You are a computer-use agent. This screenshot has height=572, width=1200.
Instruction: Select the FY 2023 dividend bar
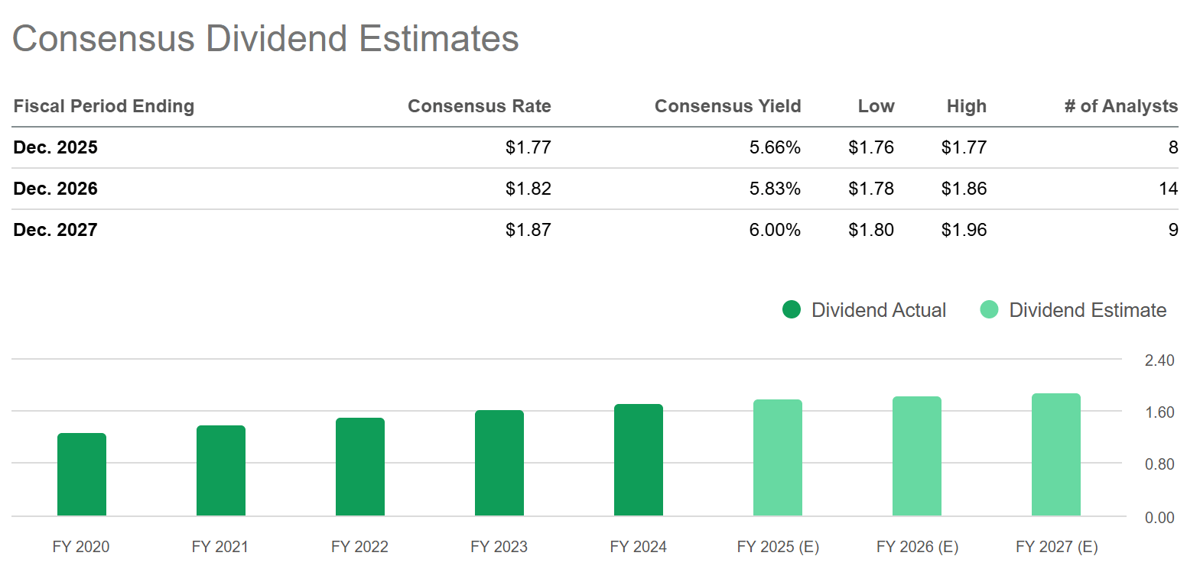point(499,463)
